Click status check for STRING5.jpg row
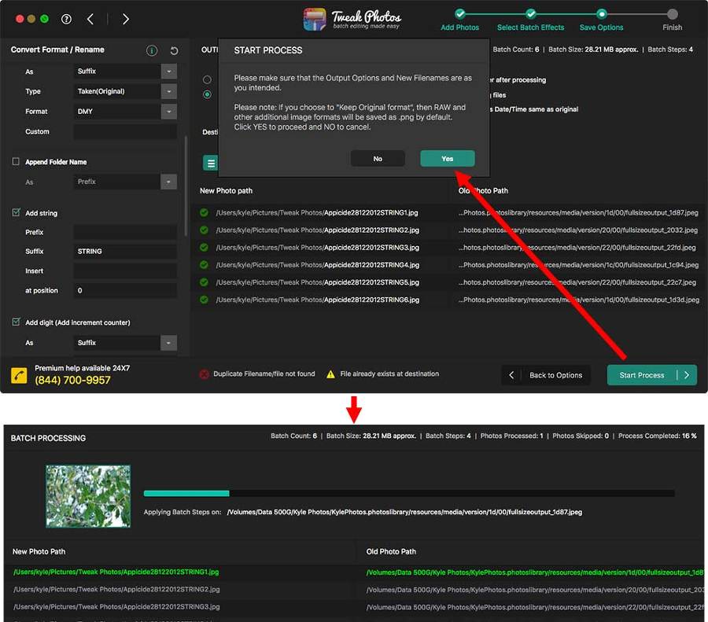 pyautogui.click(x=204, y=282)
